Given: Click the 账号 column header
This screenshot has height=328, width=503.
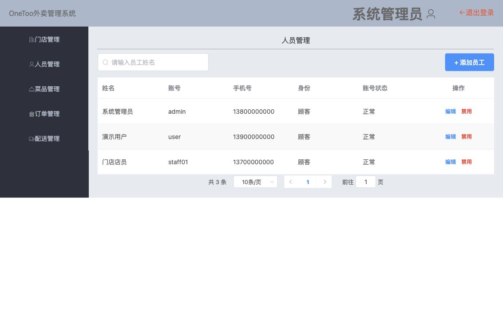Looking at the screenshot, I should tap(174, 88).
